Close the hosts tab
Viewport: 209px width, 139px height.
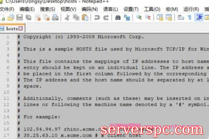(21, 28)
